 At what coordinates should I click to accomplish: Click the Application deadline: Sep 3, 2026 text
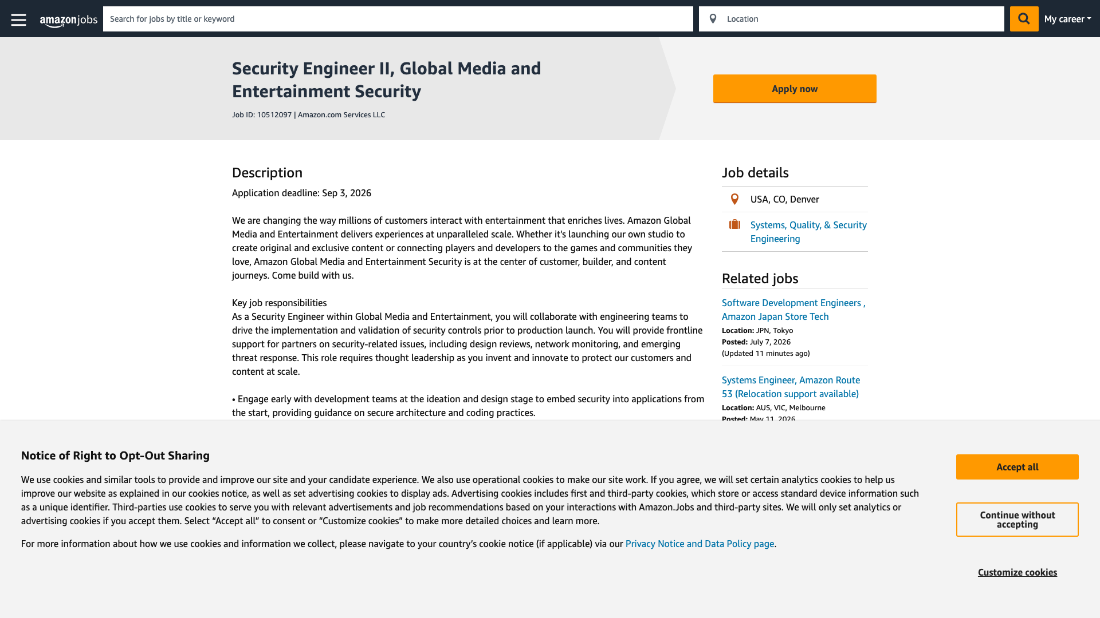301,193
